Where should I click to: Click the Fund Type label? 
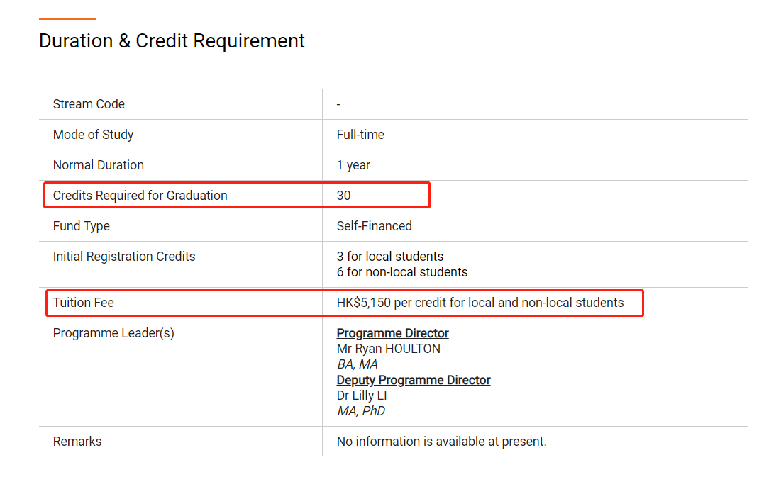pos(81,226)
